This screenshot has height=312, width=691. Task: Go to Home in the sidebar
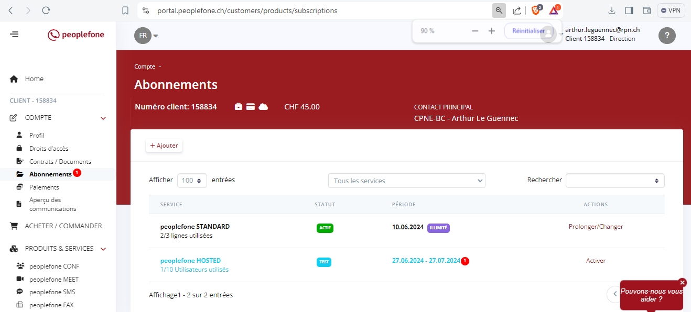coord(34,79)
